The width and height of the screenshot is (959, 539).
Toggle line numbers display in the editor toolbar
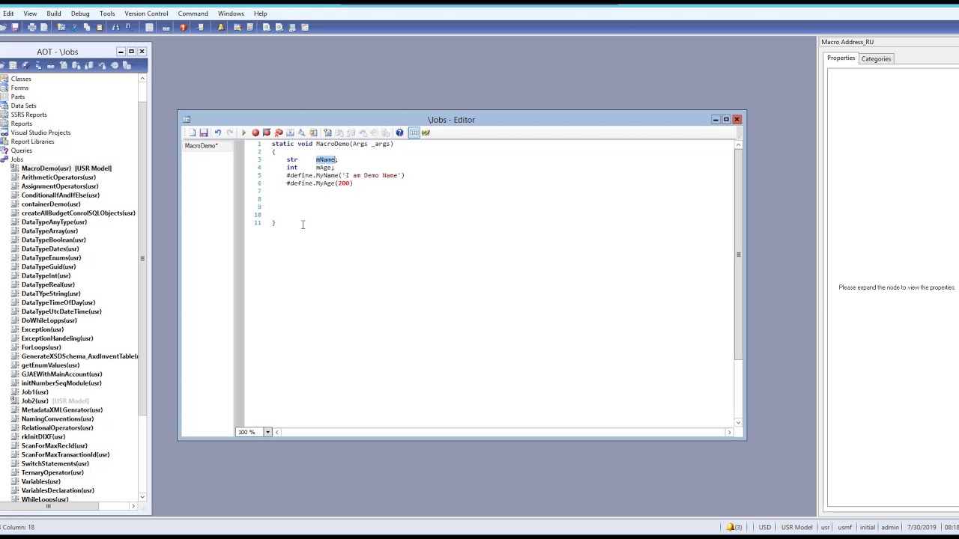tap(414, 133)
